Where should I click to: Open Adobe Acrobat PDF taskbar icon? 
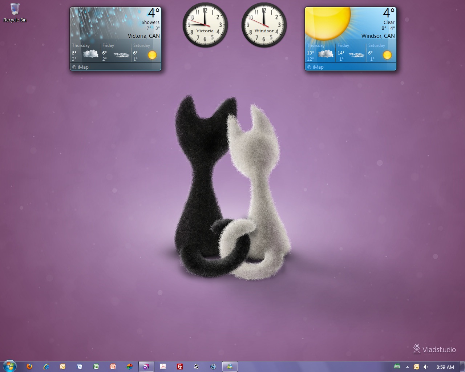coord(163,367)
